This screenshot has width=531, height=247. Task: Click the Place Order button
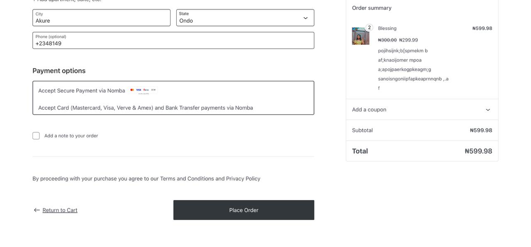point(244,210)
